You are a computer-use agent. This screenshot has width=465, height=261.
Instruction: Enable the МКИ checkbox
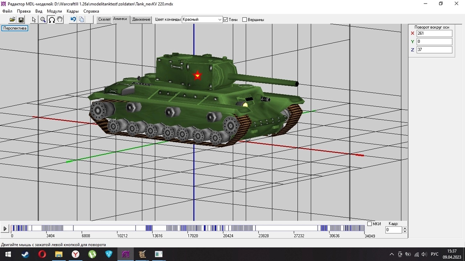pyautogui.click(x=369, y=224)
